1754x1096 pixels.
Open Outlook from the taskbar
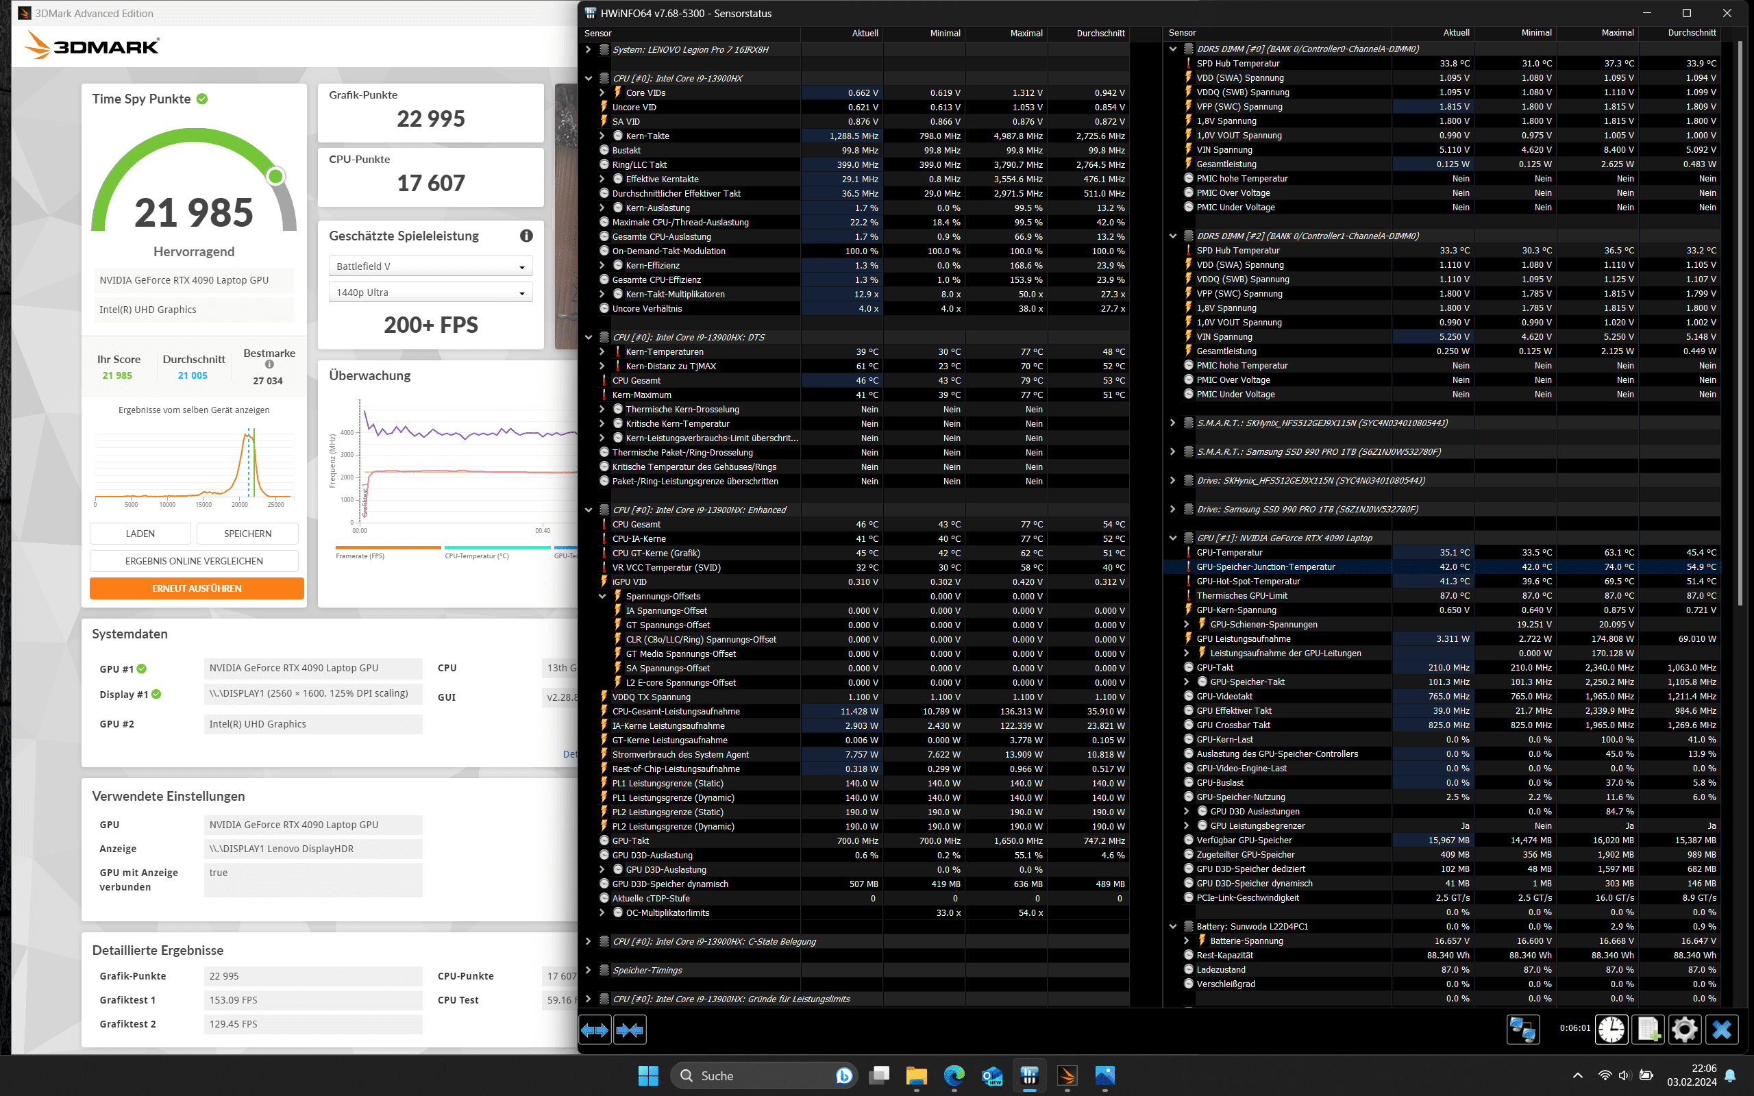point(992,1075)
